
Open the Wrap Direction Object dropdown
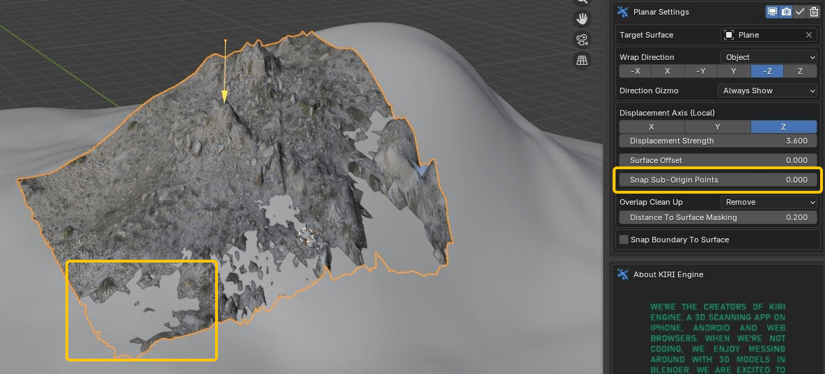[x=768, y=57]
